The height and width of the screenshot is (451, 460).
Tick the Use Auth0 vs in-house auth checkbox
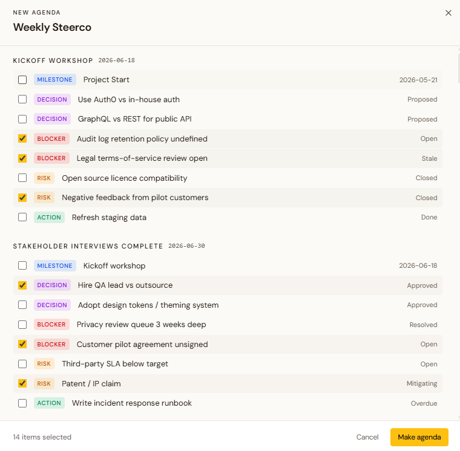(x=22, y=99)
